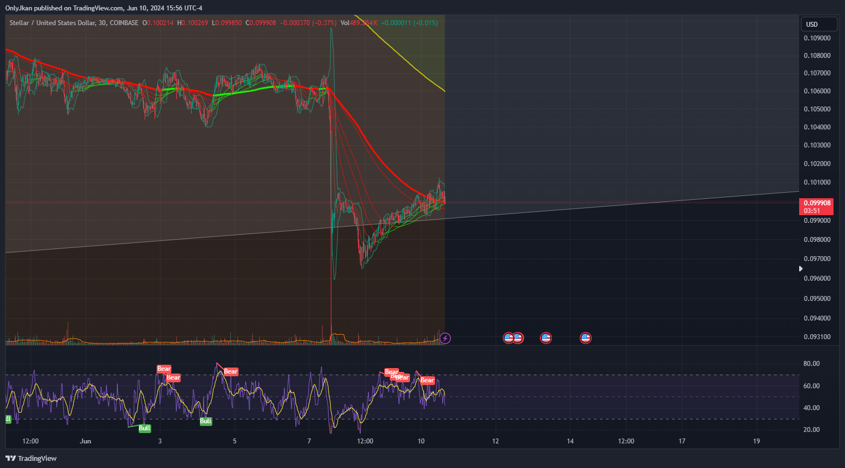This screenshot has height=468, width=845.
Task: Click the 0.103000 price axis label
Action: tap(817, 145)
